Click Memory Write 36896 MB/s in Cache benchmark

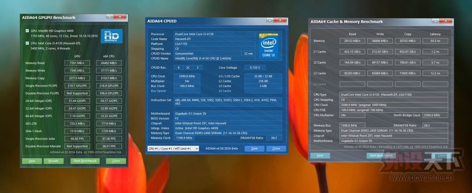(x=380, y=41)
